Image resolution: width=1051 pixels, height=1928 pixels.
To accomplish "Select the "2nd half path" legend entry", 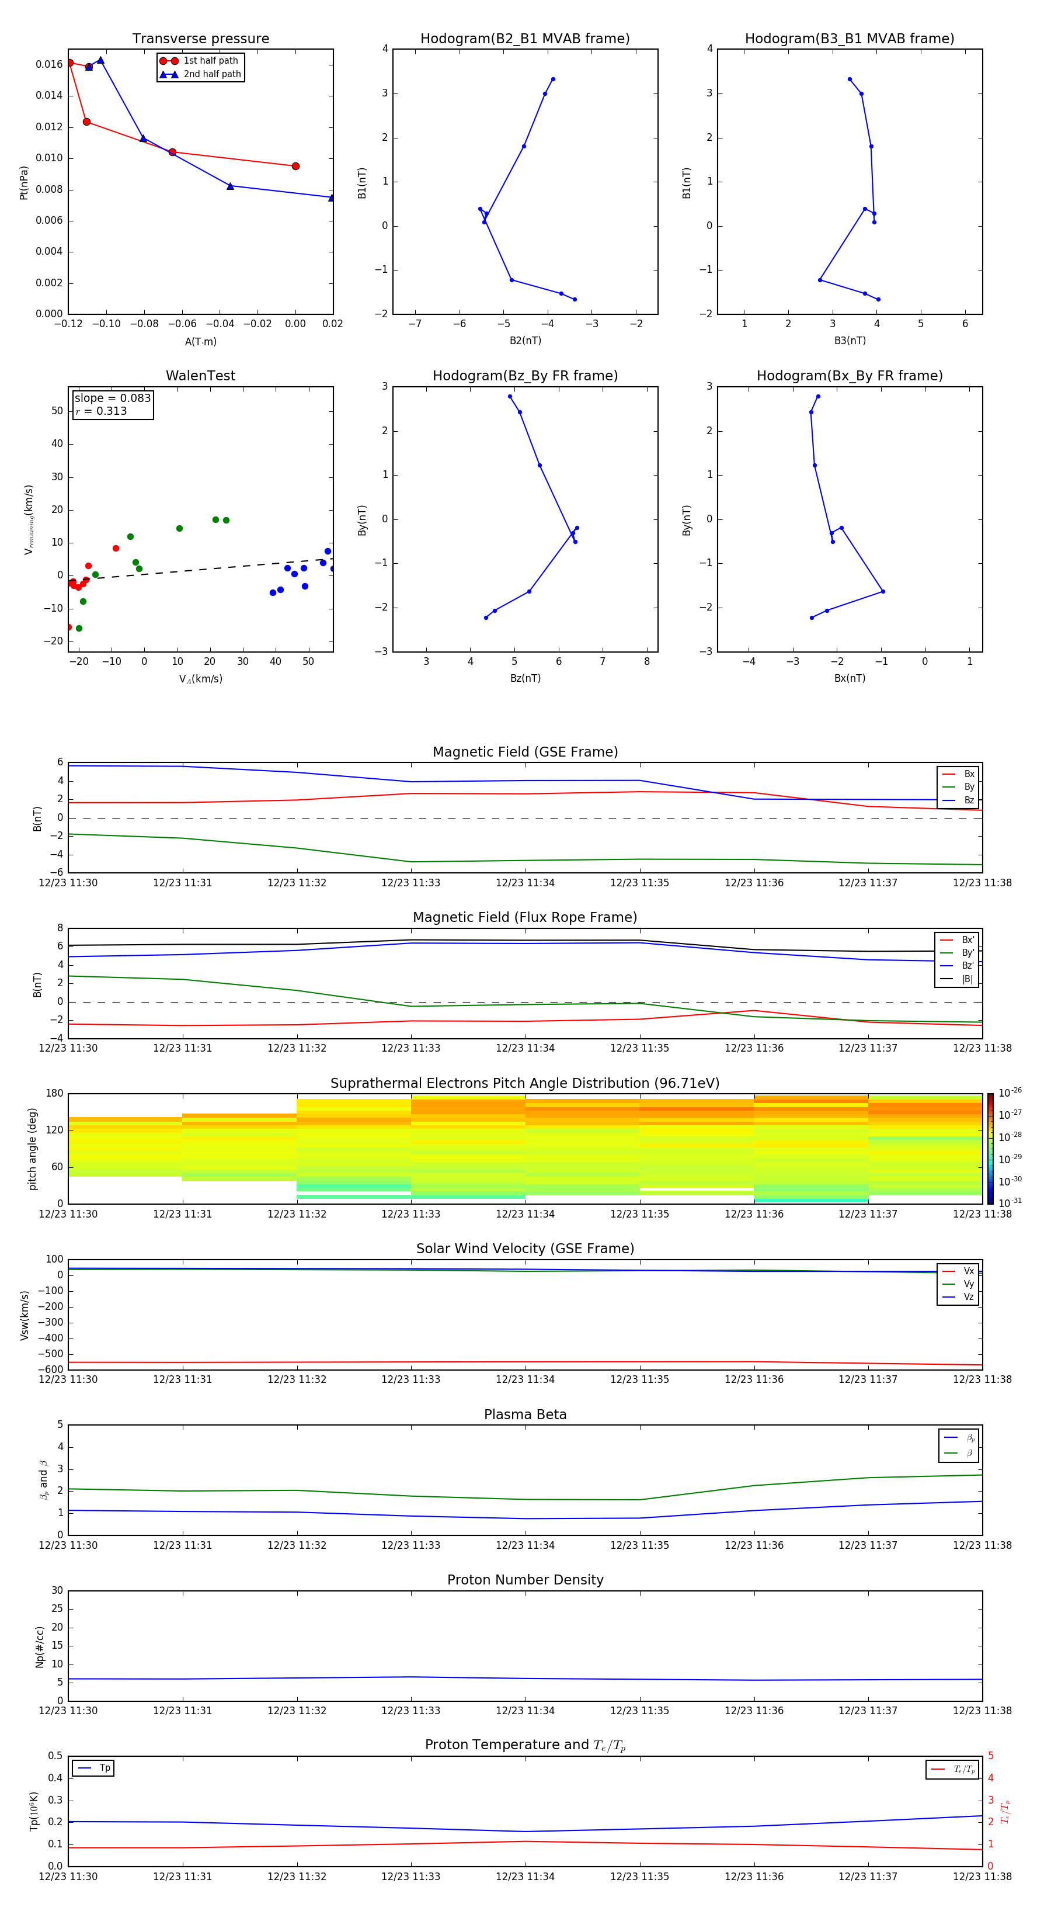I will click(201, 74).
